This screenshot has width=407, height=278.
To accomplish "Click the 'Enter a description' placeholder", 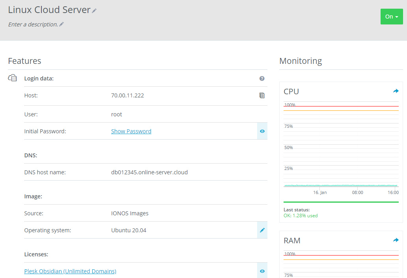I will (x=33, y=24).
